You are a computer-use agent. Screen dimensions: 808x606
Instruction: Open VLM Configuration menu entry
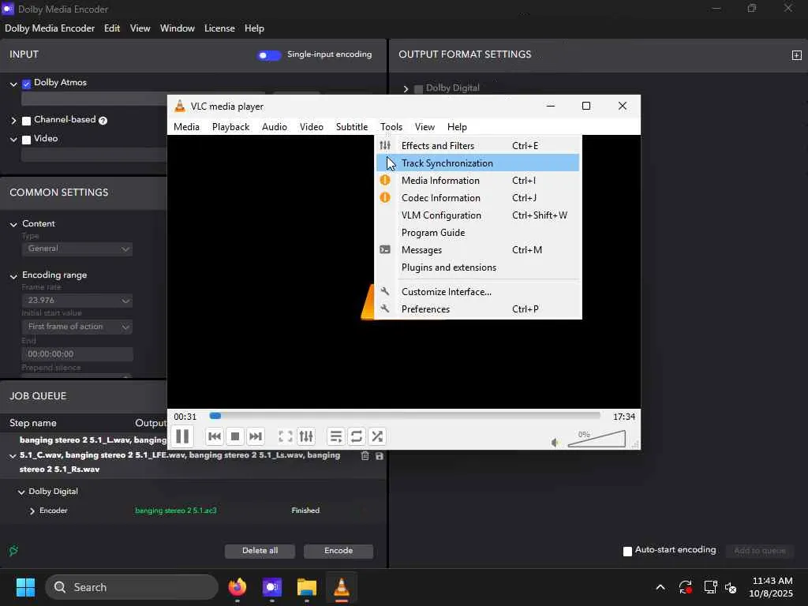click(x=477, y=215)
